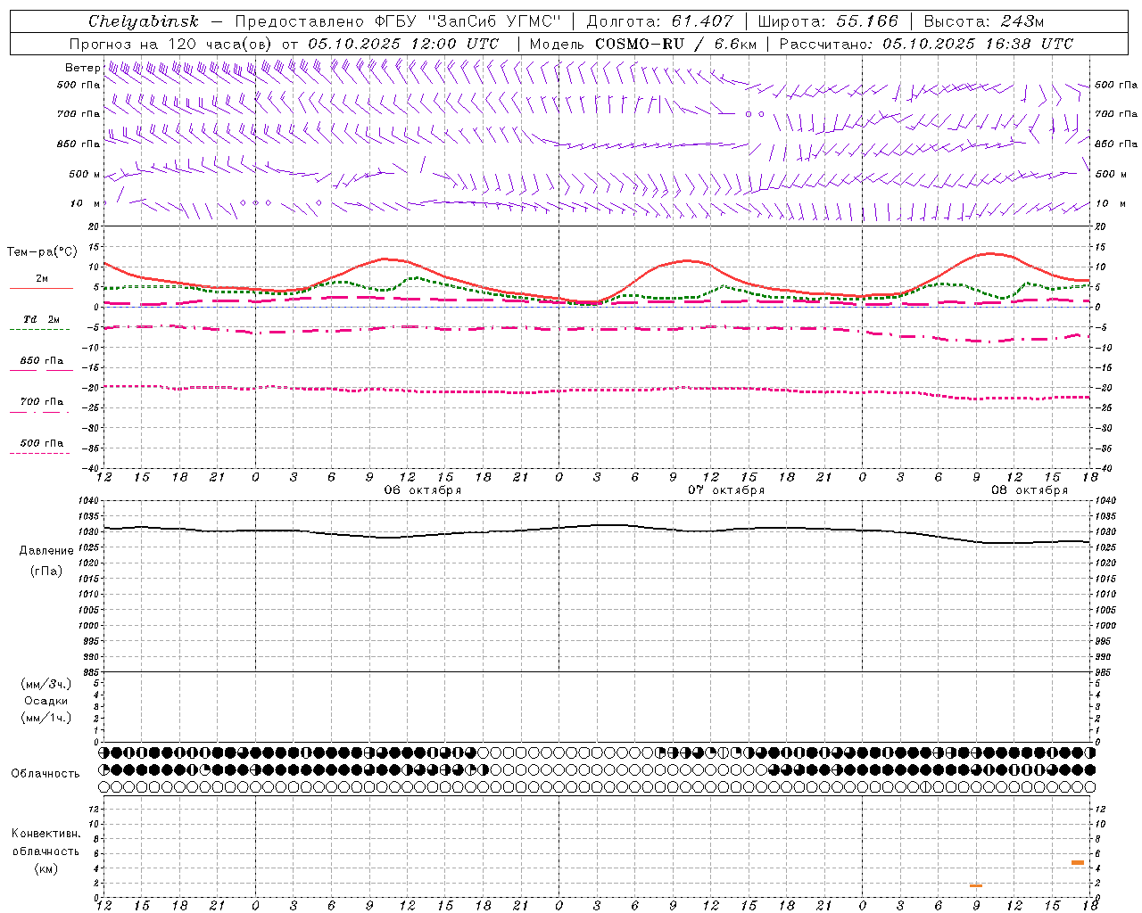Click the Высота: 243м value
This screenshot has width=1142, height=913.
984,21
